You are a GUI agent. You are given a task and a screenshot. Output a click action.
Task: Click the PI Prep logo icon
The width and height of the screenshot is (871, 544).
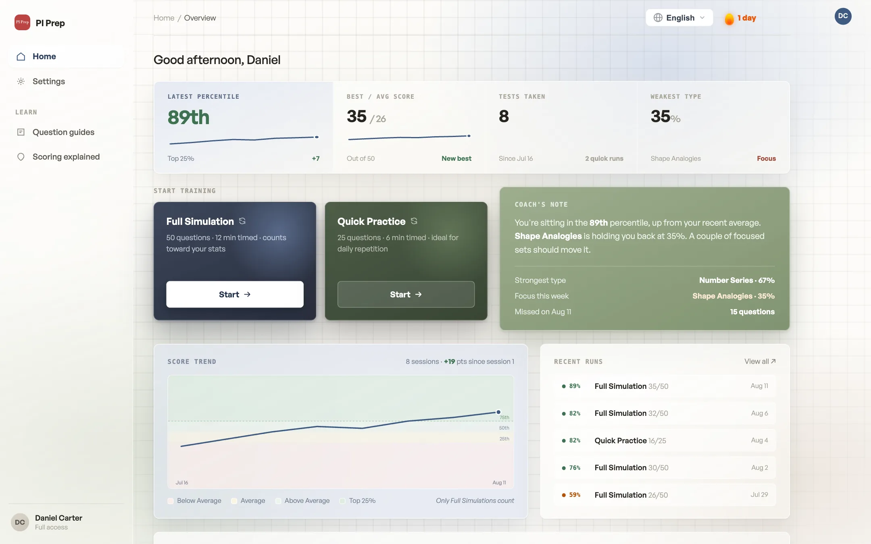coord(22,23)
